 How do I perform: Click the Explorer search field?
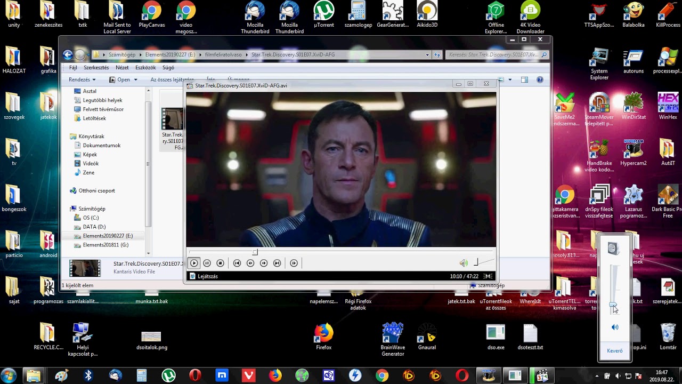click(497, 54)
